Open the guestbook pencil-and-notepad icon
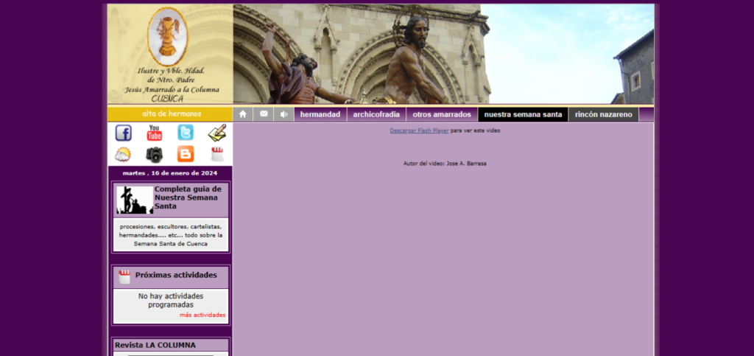Screen dimensions: 754x356 [x=216, y=133]
